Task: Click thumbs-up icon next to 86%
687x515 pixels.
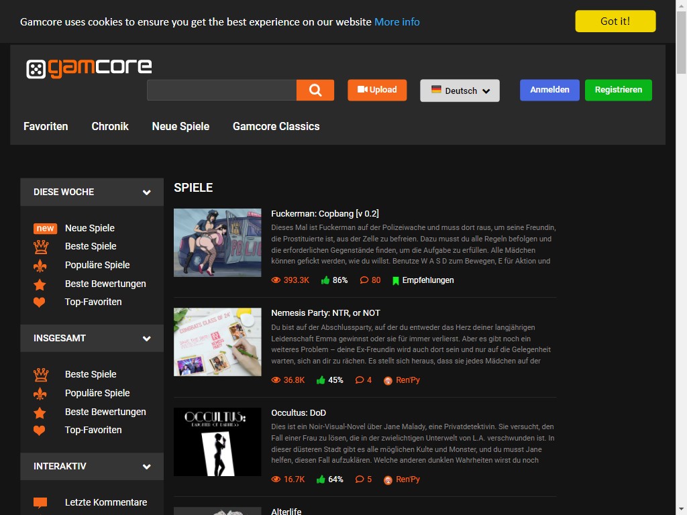Action: click(x=325, y=280)
